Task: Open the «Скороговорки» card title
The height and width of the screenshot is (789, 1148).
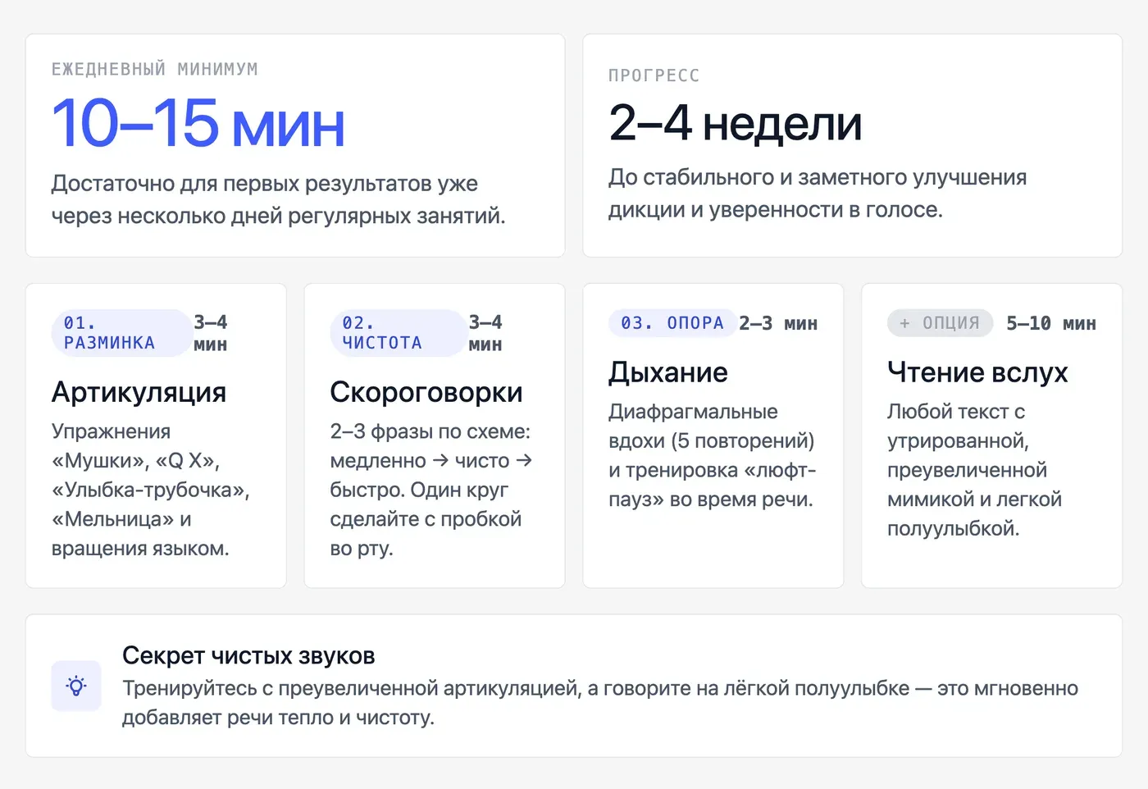Action: (x=426, y=392)
